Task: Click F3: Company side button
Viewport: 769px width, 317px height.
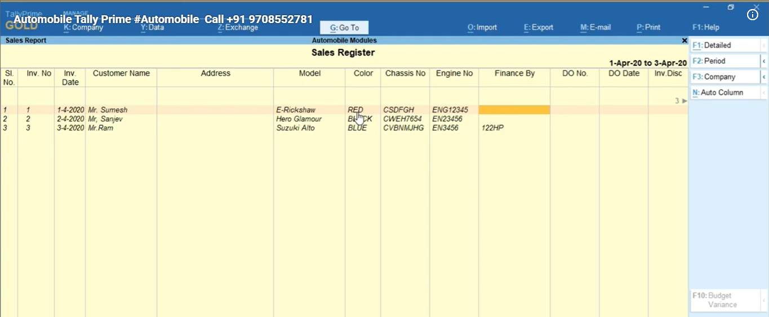Action: click(725, 77)
